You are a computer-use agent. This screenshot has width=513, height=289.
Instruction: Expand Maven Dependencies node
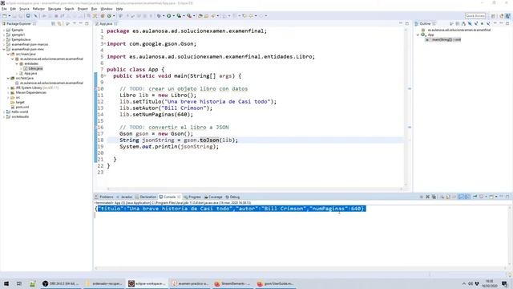coord(8,93)
